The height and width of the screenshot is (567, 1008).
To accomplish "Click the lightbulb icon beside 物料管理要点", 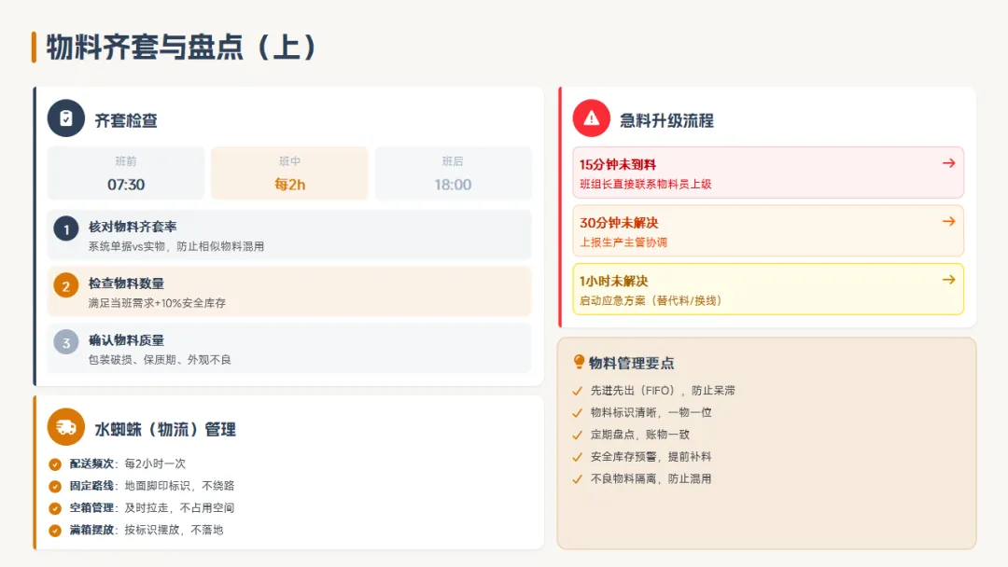I will 579,362.
